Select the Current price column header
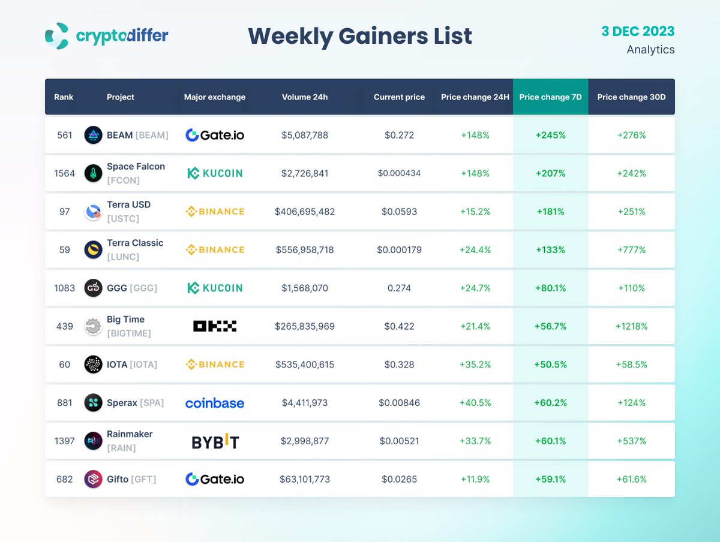 pos(399,97)
